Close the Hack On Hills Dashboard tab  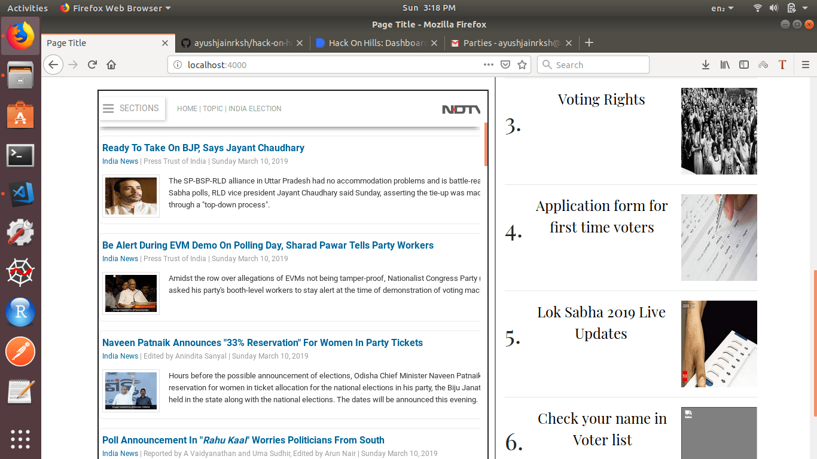pos(434,43)
